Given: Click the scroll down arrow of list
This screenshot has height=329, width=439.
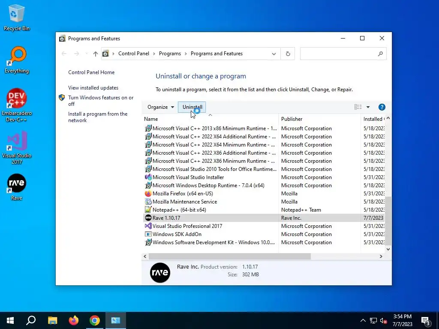Looking at the screenshot, I should pos(388,249).
